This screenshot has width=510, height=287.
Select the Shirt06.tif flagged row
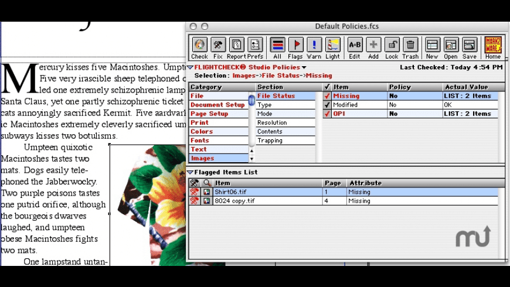pyautogui.click(x=344, y=192)
